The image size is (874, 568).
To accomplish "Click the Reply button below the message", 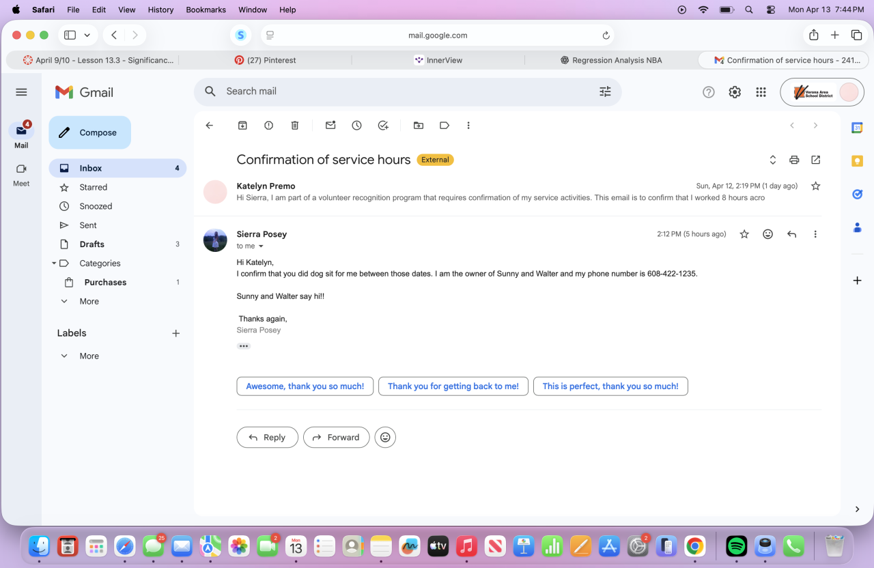I will click(268, 438).
